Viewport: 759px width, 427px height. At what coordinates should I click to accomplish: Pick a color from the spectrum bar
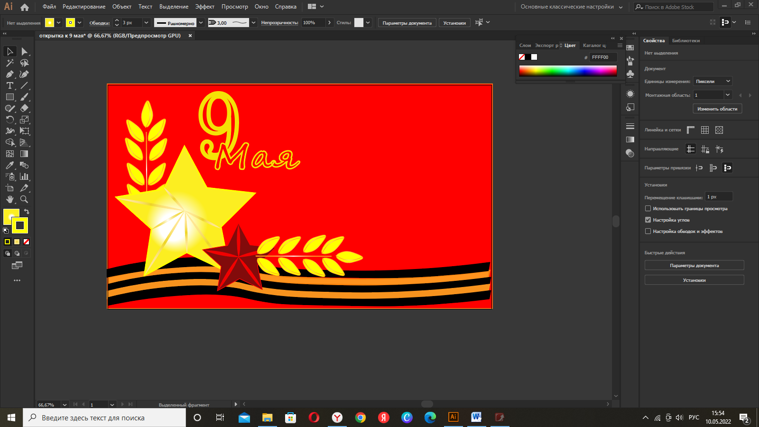tap(567, 71)
